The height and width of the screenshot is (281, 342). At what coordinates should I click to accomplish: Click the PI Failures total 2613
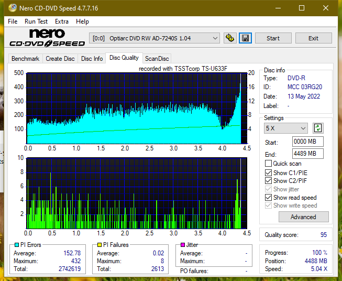pos(158,269)
